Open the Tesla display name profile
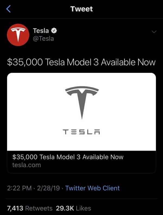163x215 pixels. (41, 31)
